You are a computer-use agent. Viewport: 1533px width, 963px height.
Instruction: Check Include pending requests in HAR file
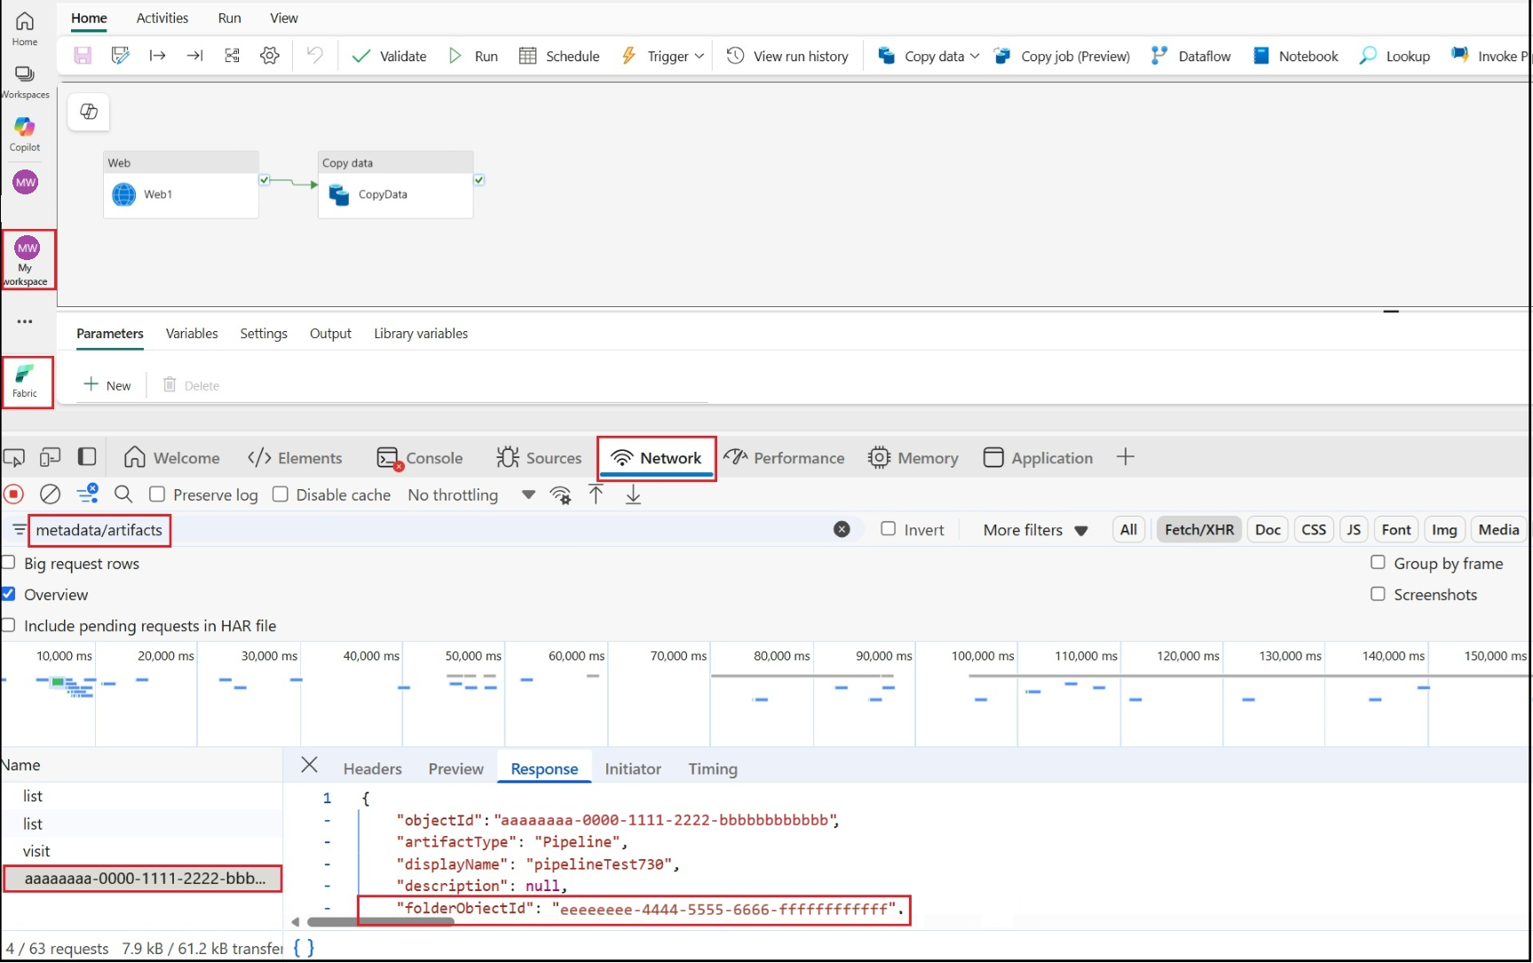tap(9, 625)
